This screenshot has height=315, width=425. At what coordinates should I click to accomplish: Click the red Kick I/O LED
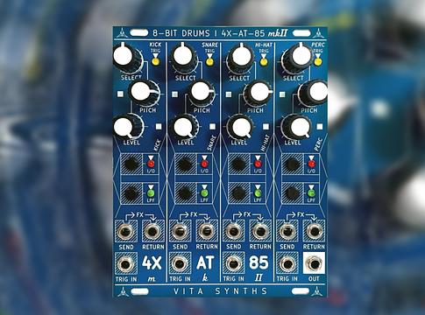pyautogui.click(x=151, y=164)
